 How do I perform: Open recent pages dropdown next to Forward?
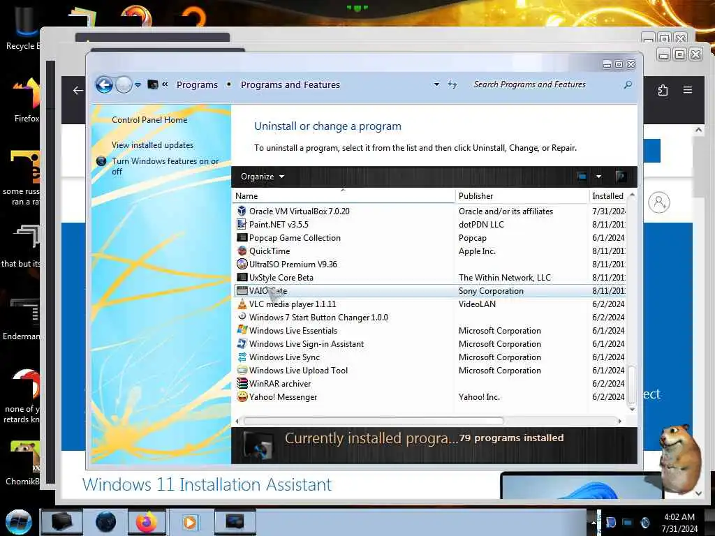138,84
